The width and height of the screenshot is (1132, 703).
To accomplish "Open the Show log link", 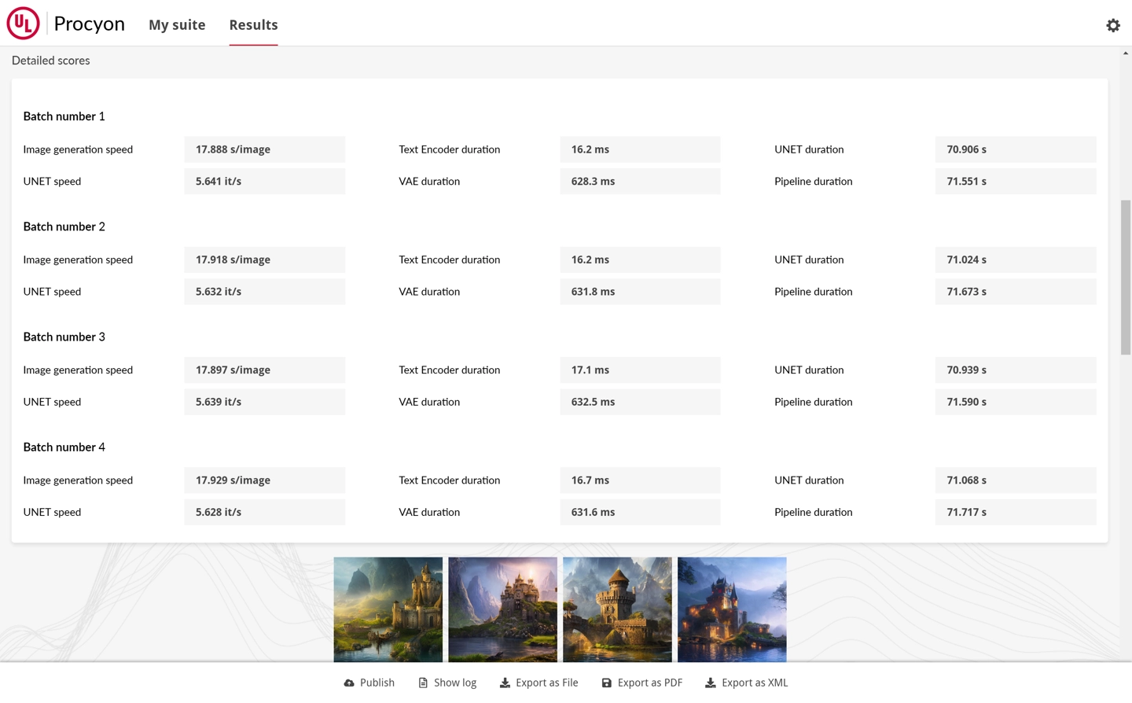I will point(455,683).
